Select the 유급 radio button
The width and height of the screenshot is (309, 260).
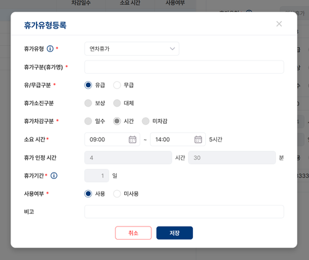tap(88, 85)
